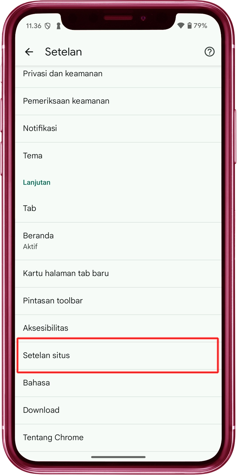Image resolution: width=237 pixels, height=475 pixels.
Task: Open Pintasan toolbar
Action: coord(118,301)
